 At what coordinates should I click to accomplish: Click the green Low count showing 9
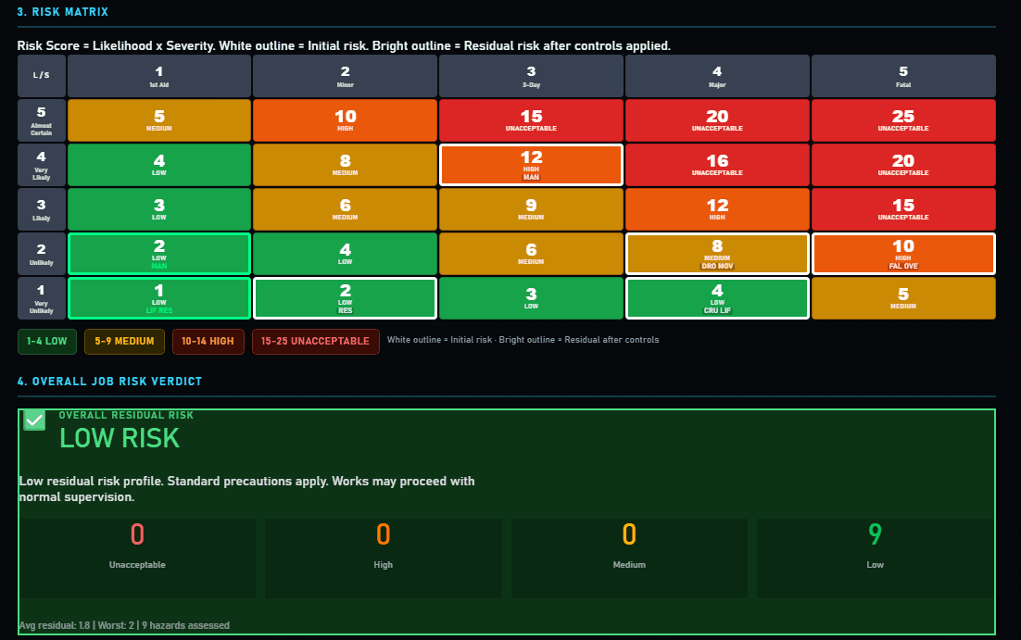874,534
